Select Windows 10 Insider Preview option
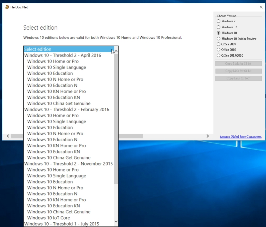The height and width of the screenshot is (227, 266). (x=218, y=39)
